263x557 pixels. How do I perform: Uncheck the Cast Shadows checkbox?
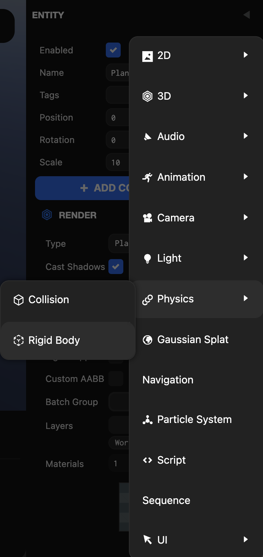pos(116,267)
